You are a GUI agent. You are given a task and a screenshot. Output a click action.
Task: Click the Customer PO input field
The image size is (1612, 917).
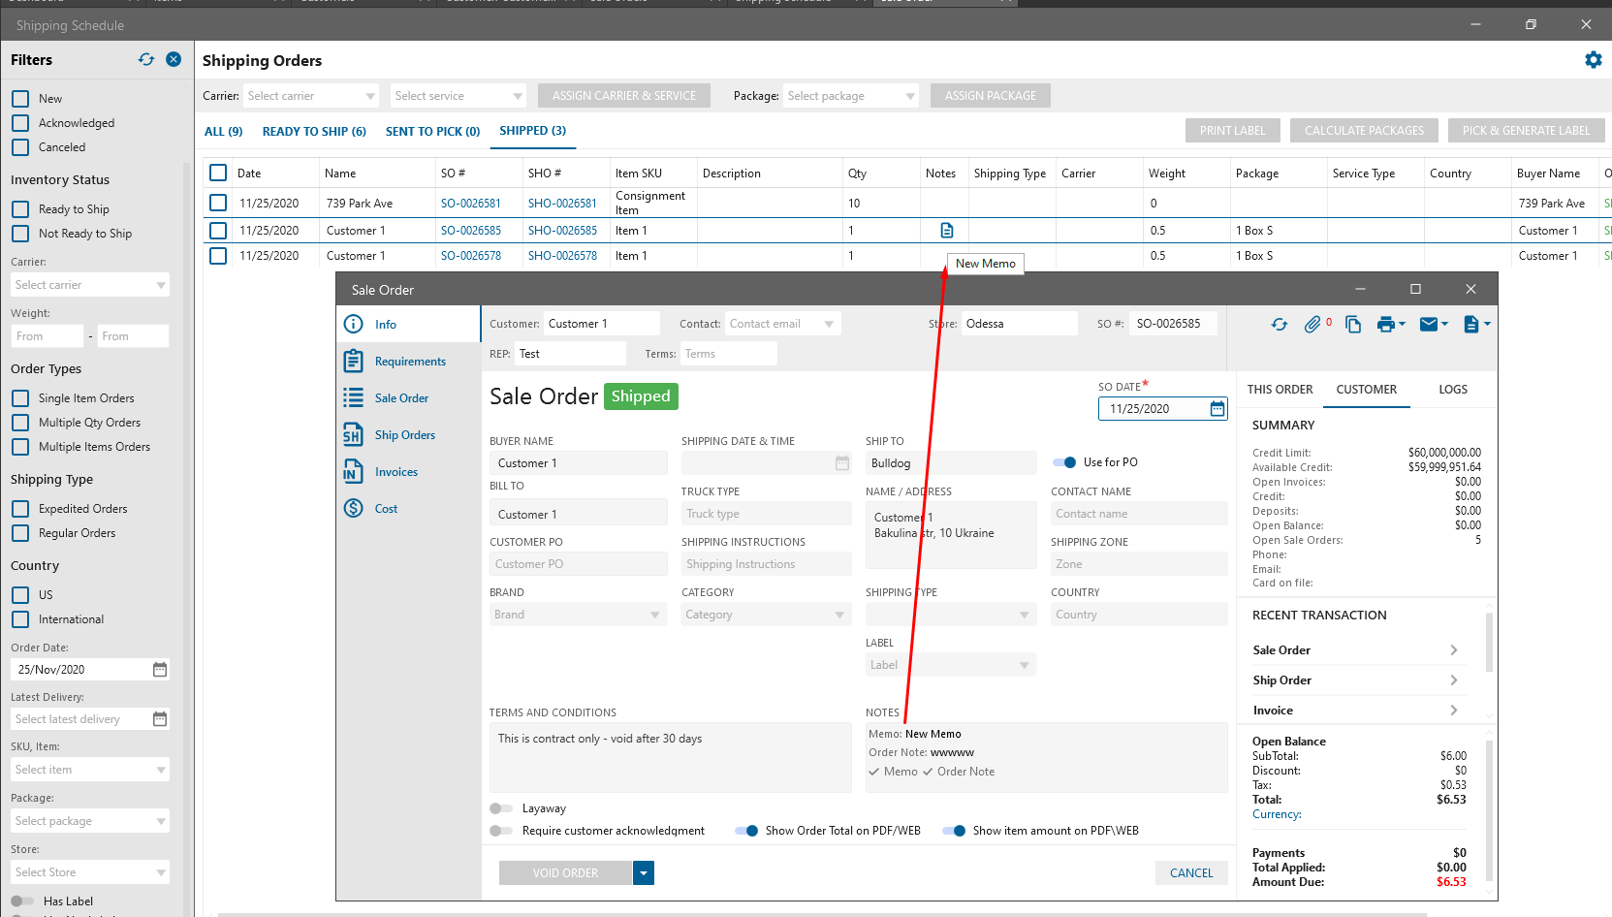578,564
